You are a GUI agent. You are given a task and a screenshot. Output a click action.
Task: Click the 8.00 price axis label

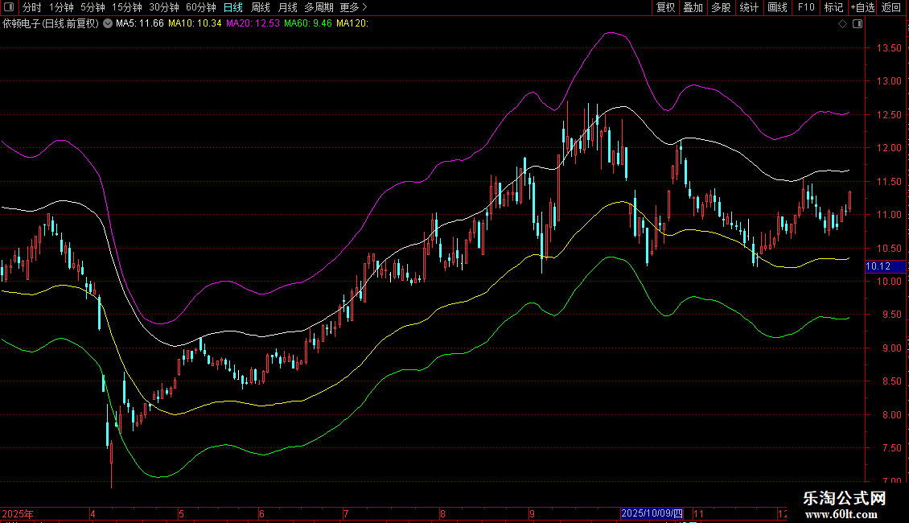(x=891, y=414)
